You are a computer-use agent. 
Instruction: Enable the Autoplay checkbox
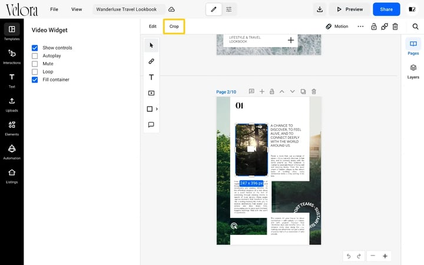pos(35,56)
